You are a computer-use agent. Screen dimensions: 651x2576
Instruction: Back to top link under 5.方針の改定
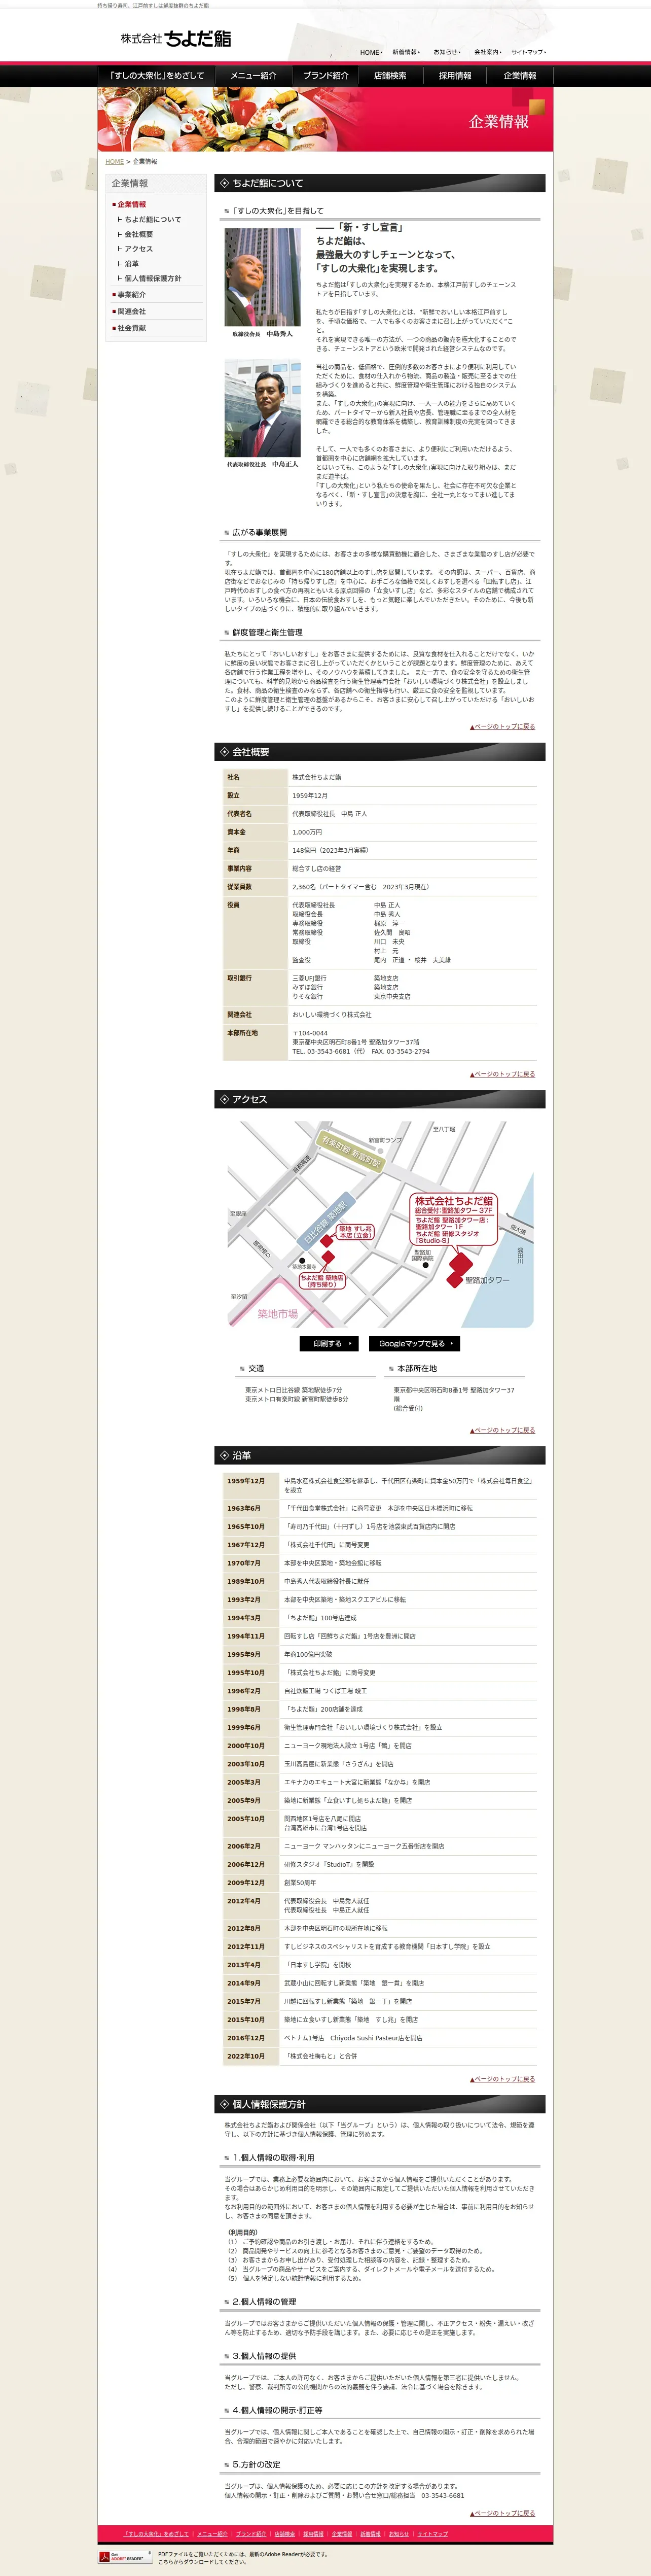point(502,2513)
